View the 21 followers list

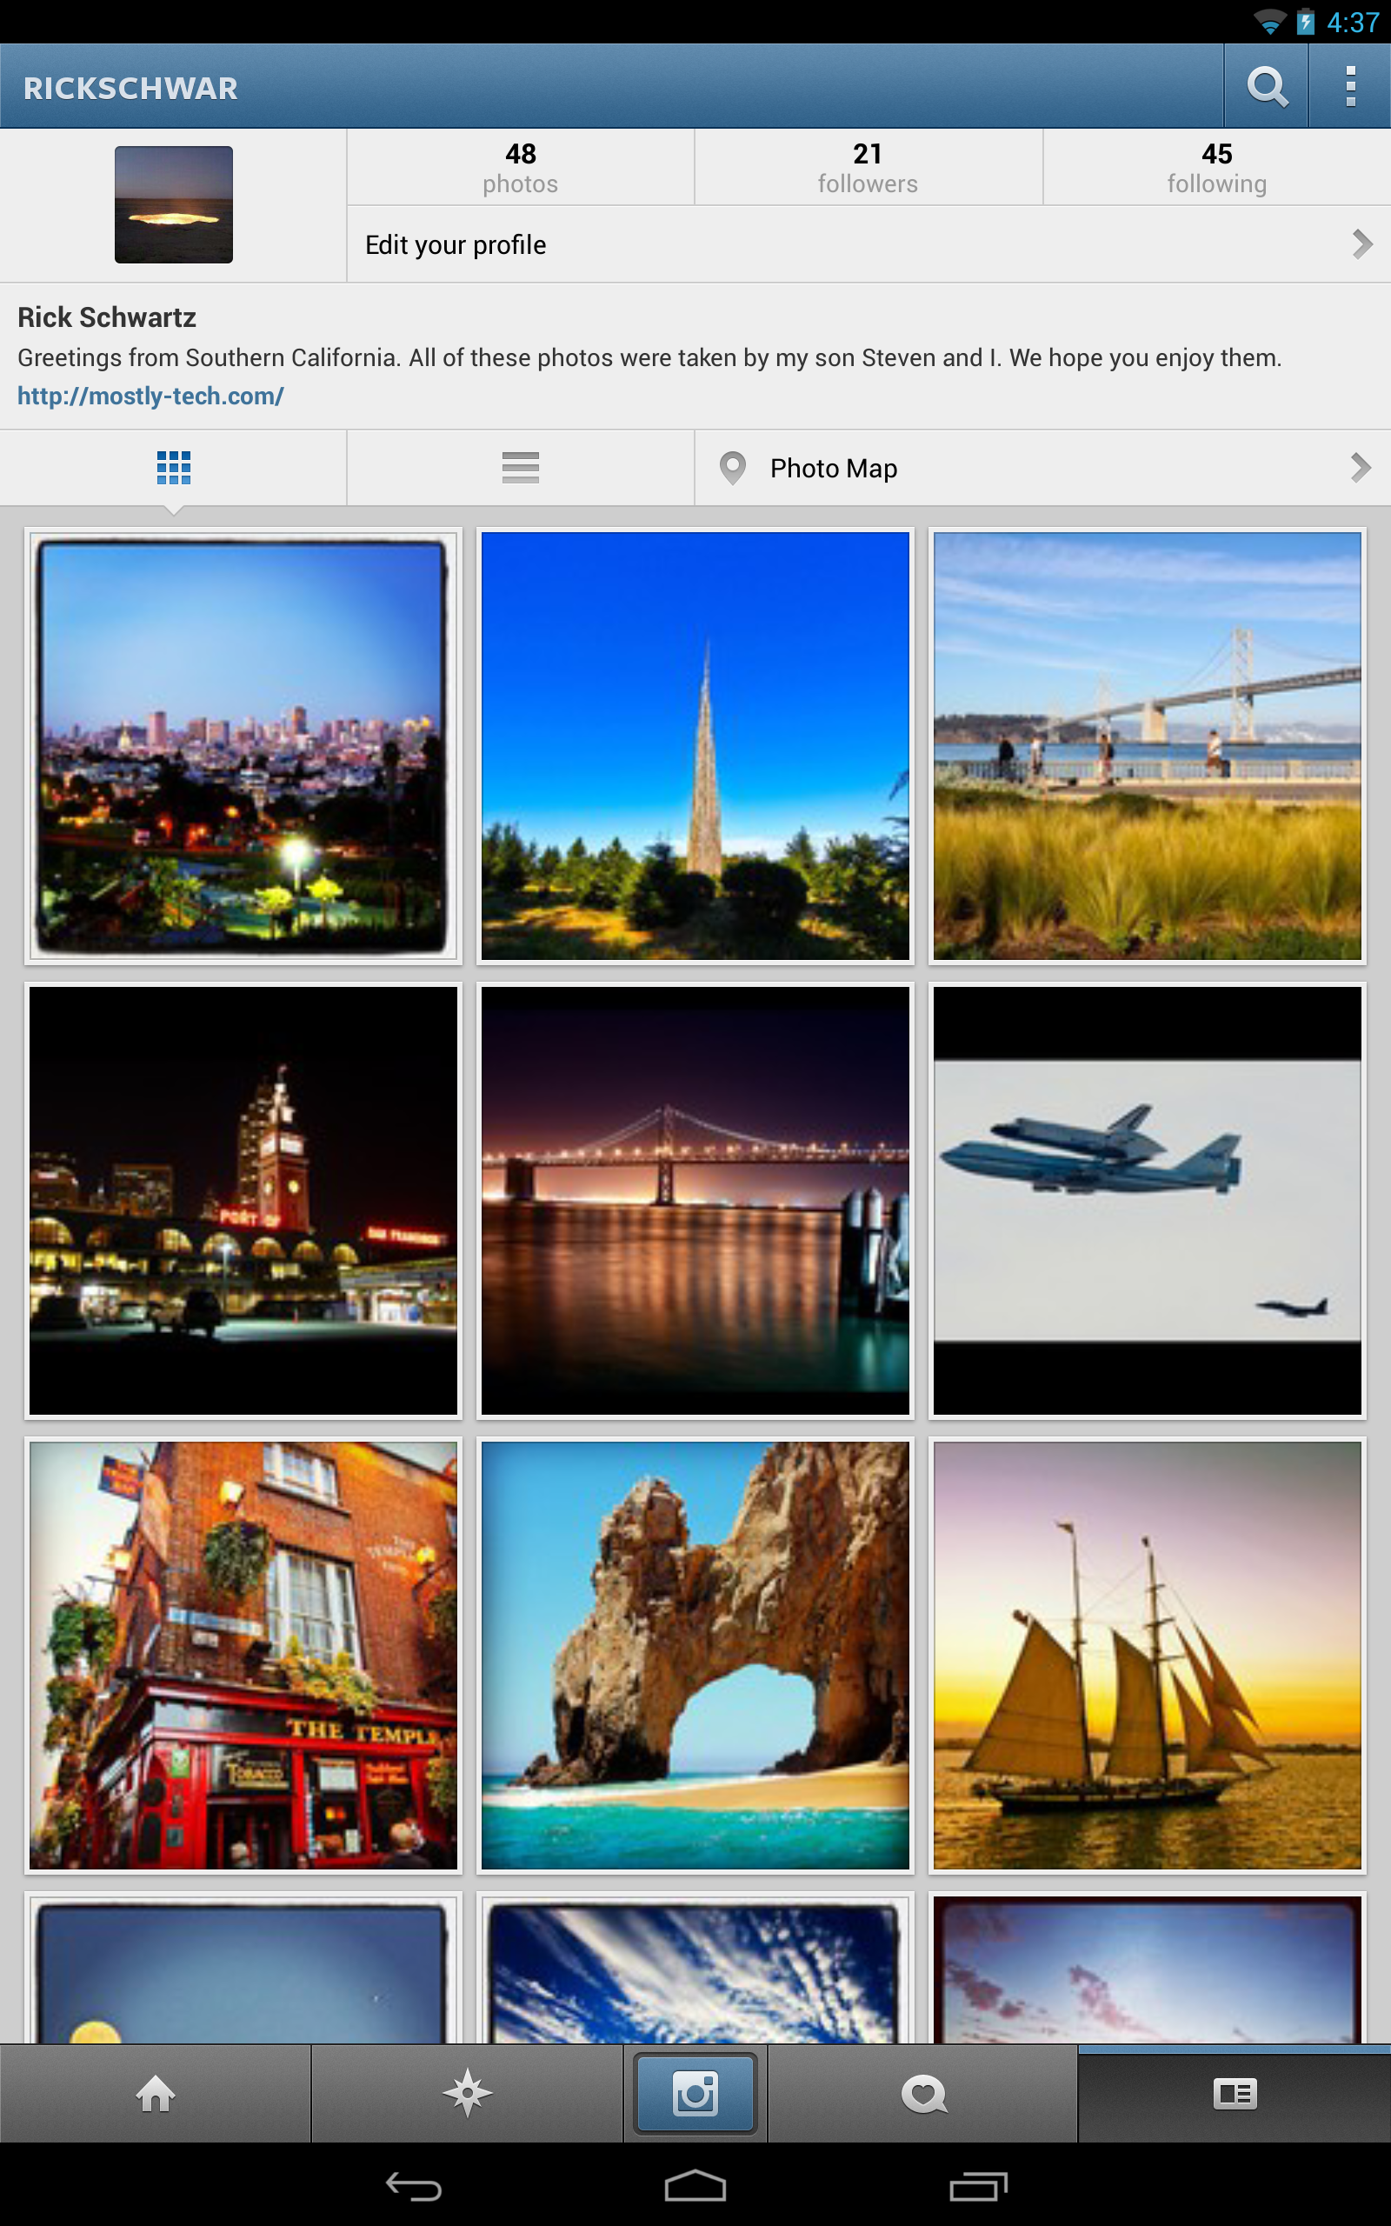click(x=868, y=168)
